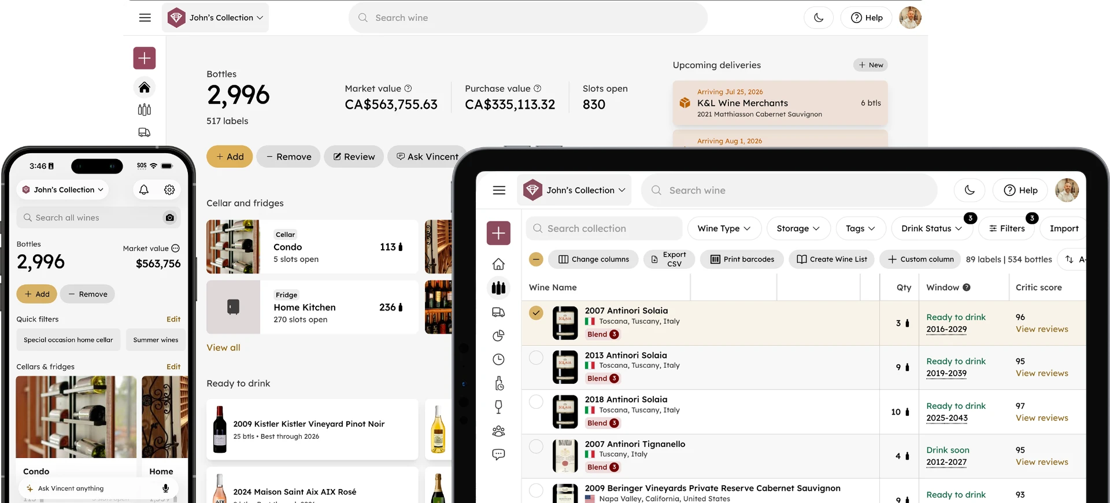Click Edit next to Cellars & fridges on phone
The image size is (1110, 503).
[173, 367]
